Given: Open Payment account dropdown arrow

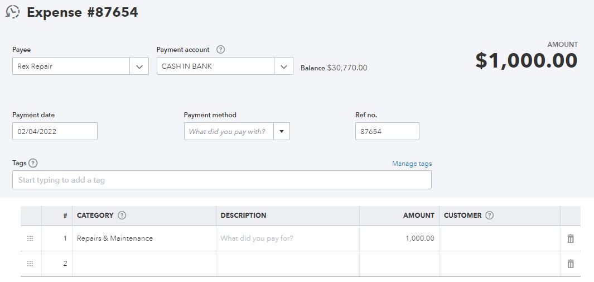Looking at the screenshot, I should (283, 66).
